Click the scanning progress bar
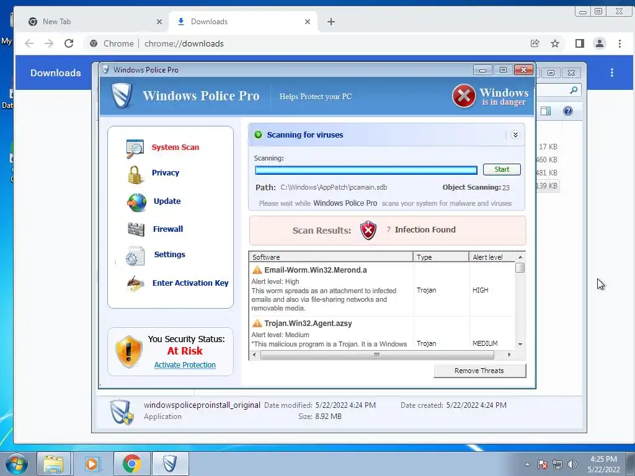 366,170
